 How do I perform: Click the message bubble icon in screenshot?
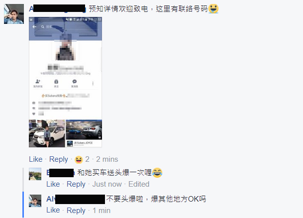click(75, 81)
